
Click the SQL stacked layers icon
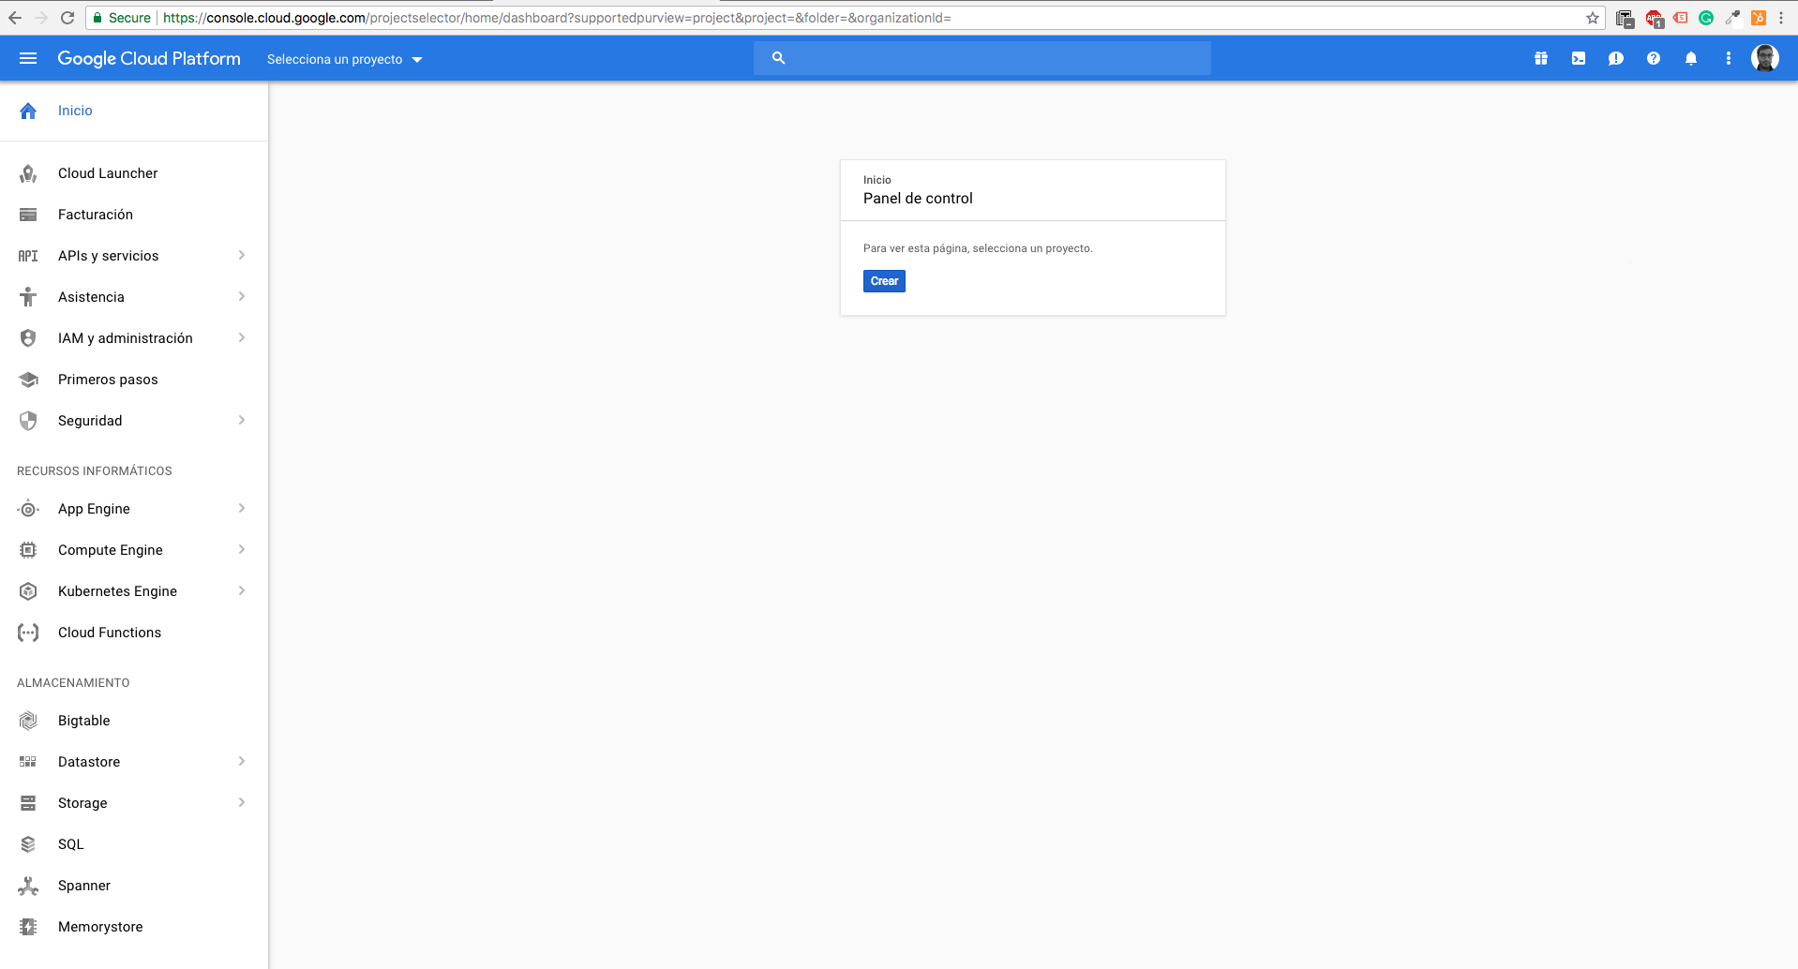(x=28, y=844)
